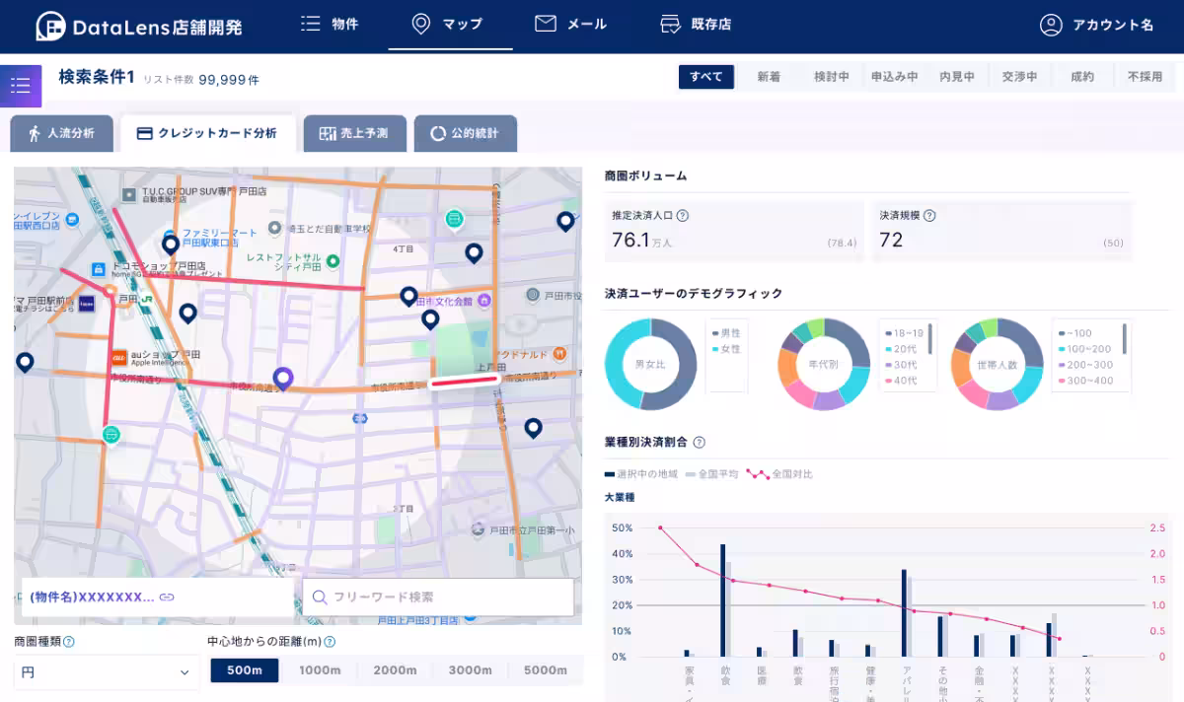Click help icon next to 業種別決済割合

point(700,443)
